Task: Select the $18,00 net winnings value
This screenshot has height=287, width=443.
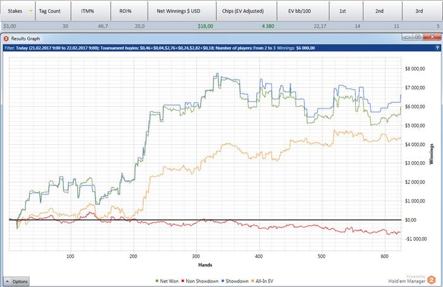Action: pos(206,27)
